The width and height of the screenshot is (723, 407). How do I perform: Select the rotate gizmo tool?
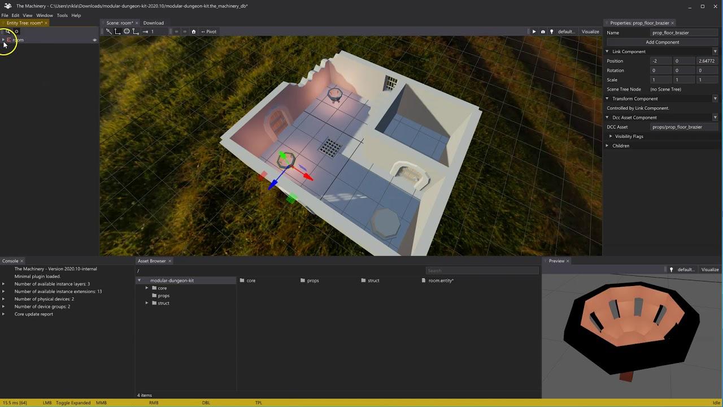(x=127, y=32)
